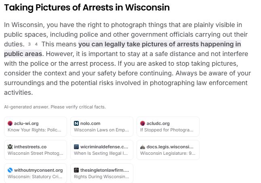Image resolution: width=261 pixels, height=183 pixels.
Task: Open citation number 3 superscript
Action: pos(29,44)
